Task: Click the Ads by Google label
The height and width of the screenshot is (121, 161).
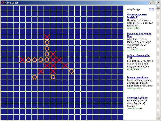Action: 133,10
